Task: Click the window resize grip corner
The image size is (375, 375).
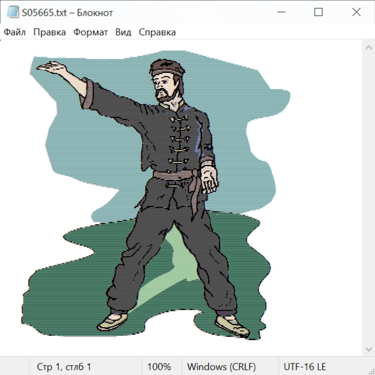Action: [372, 372]
